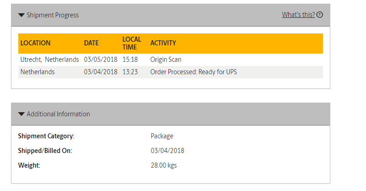Click the 28.00 kgs weight value
This screenshot has width=366, height=191.
pos(164,165)
